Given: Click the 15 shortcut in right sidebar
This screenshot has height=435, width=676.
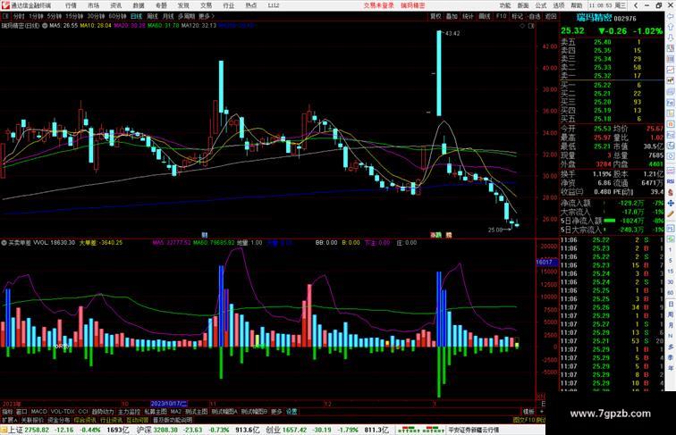Looking at the screenshot, I should point(671,272).
